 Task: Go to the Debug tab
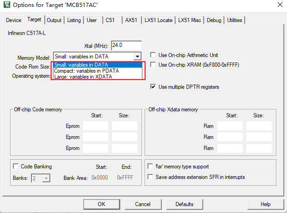pyautogui.click(x=214, y=20)
